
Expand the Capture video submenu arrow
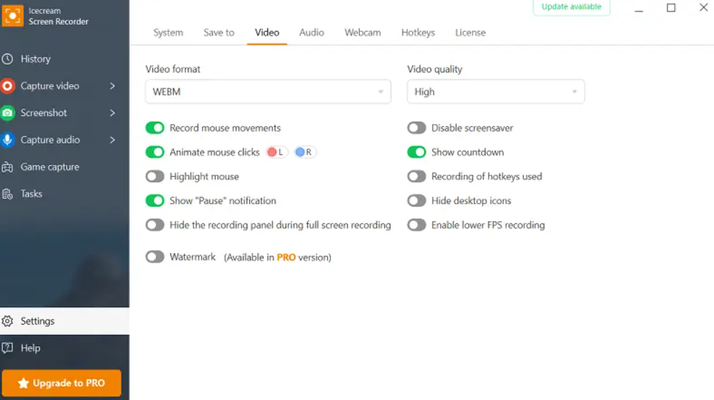point(112,86)
